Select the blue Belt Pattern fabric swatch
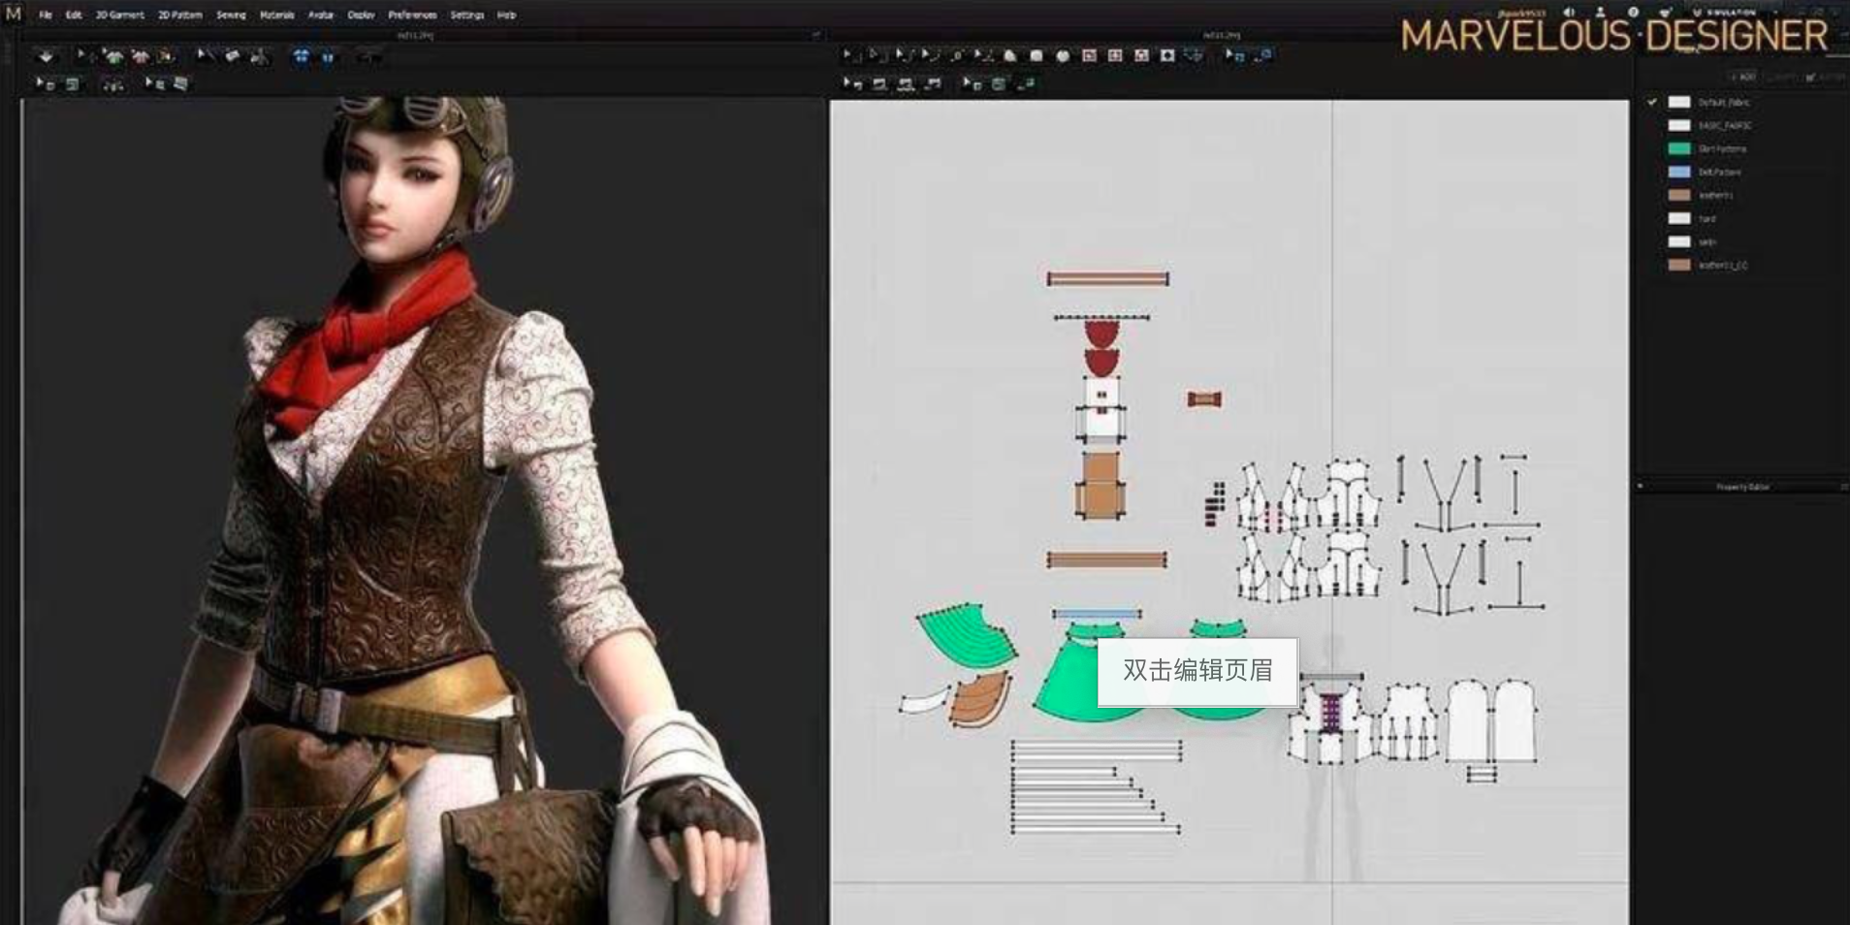The height and width of the screenshot is (925, 1850). [x=1679, y=172]
